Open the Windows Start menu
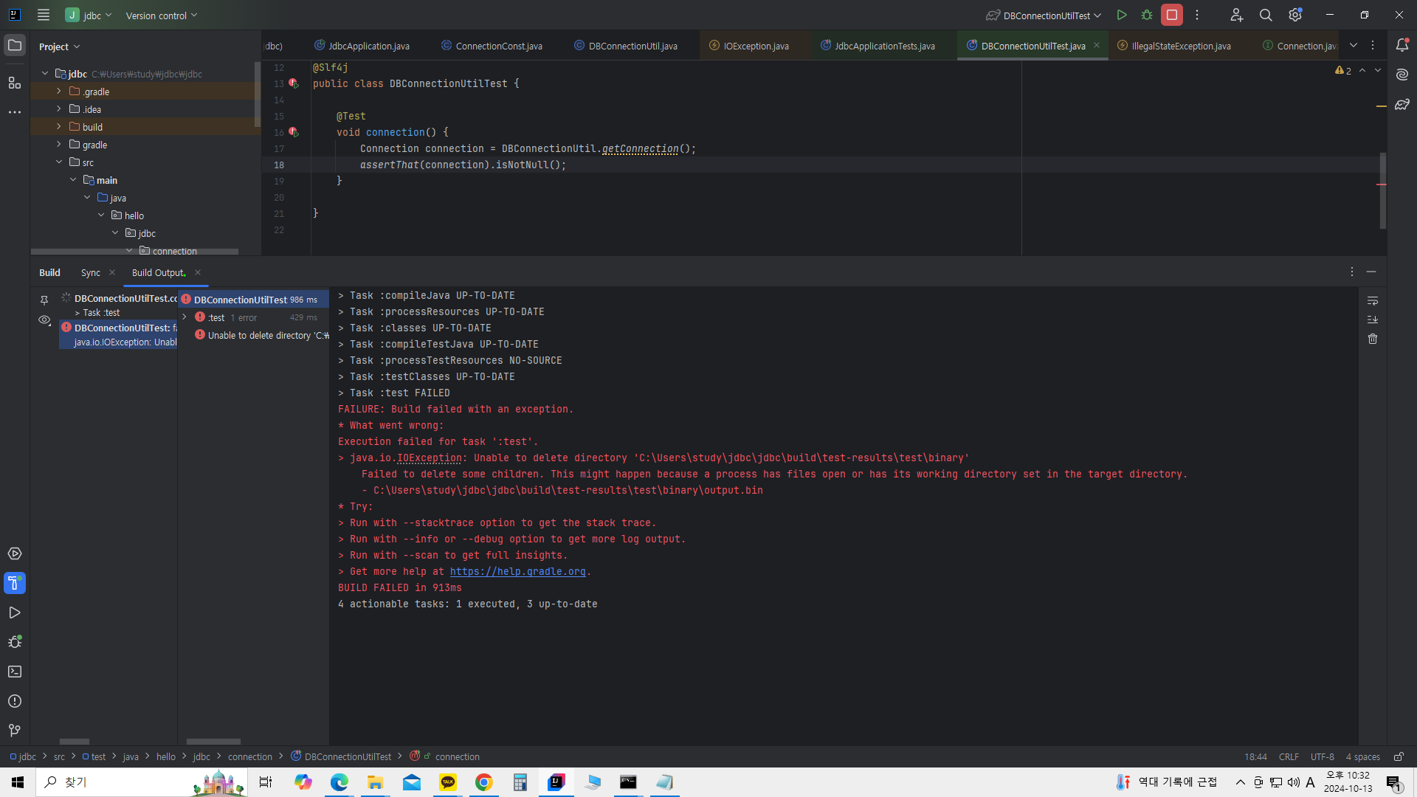Screen dimensions: 1417x797 pyautogui.click(x=18, y=782)
